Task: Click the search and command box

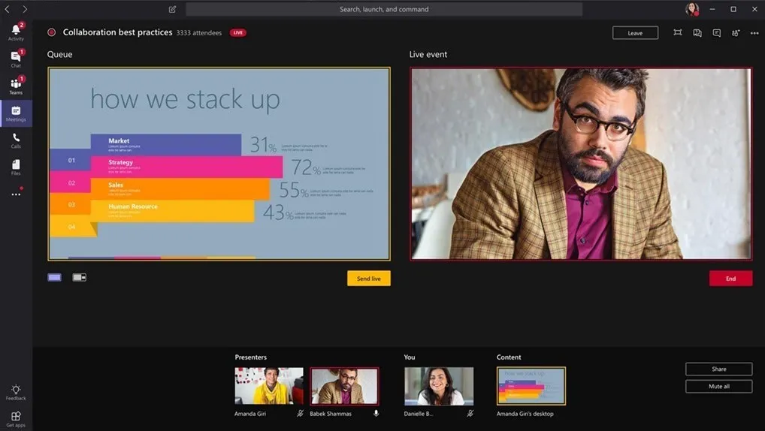Action: coord(384,9)
